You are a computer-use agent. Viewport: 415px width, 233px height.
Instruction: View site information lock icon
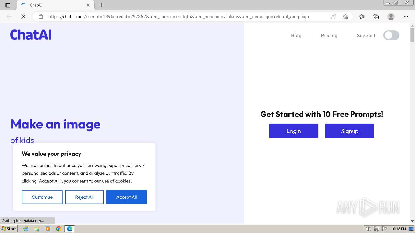coord(41,17)
